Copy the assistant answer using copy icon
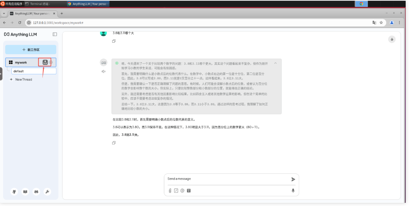Image resolution: width=410 pixels, height=206 pixels. [114, 143]
